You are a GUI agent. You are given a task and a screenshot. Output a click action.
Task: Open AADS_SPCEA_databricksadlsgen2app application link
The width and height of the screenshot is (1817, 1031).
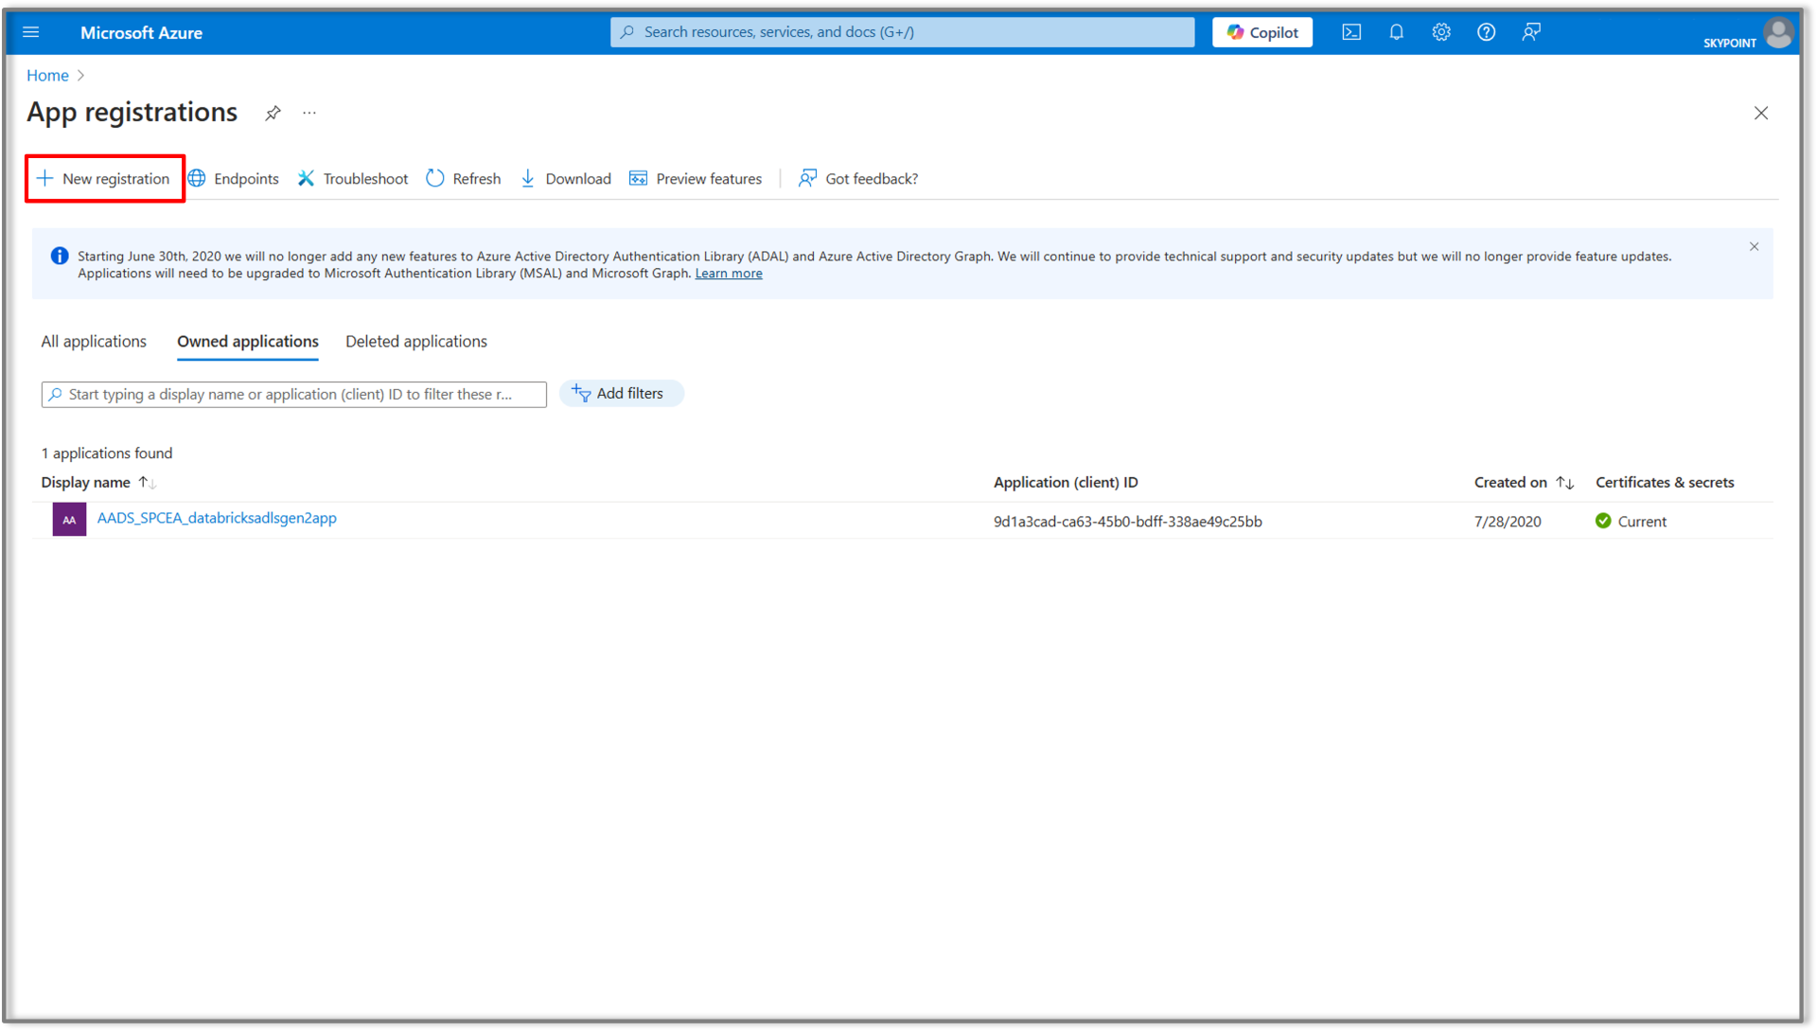click(x=217, y=519)
